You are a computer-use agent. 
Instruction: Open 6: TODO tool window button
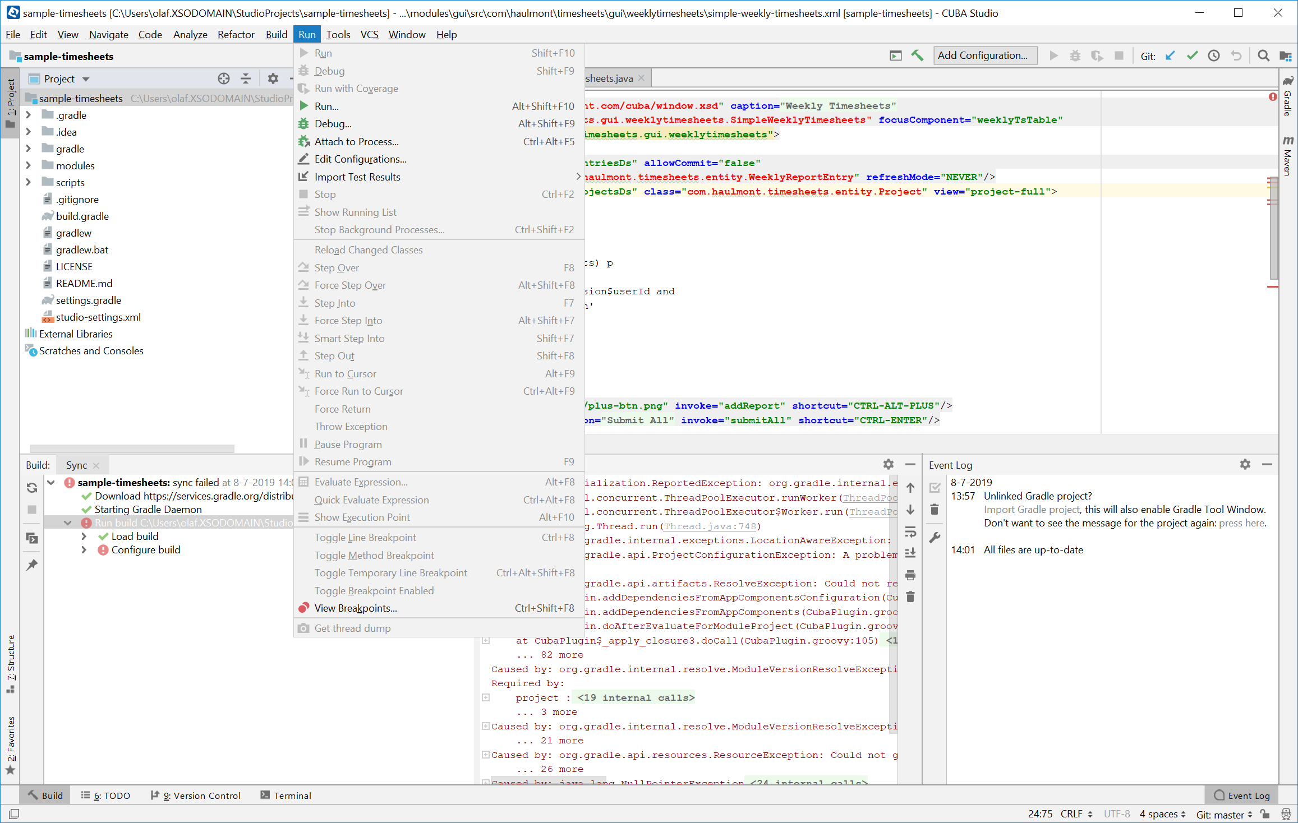[x=105, y=796]
